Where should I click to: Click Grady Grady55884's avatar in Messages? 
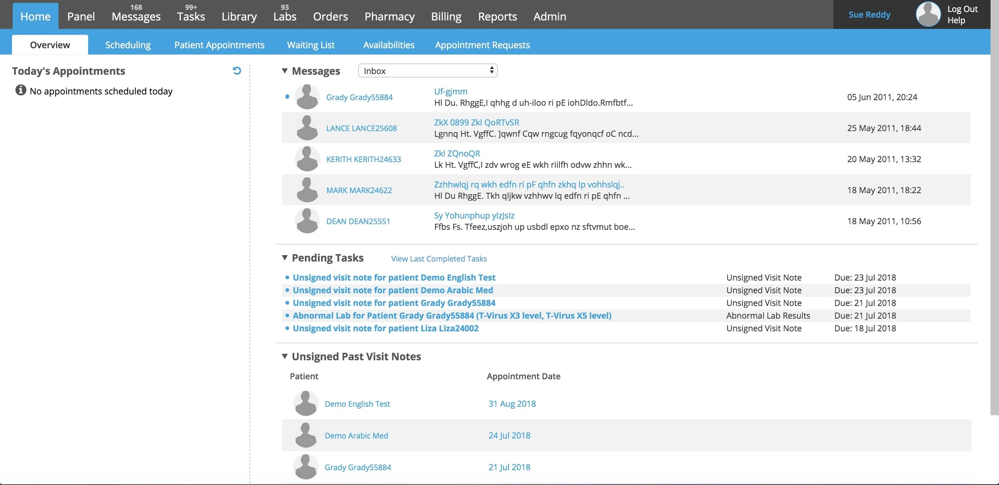click(307, 97)
